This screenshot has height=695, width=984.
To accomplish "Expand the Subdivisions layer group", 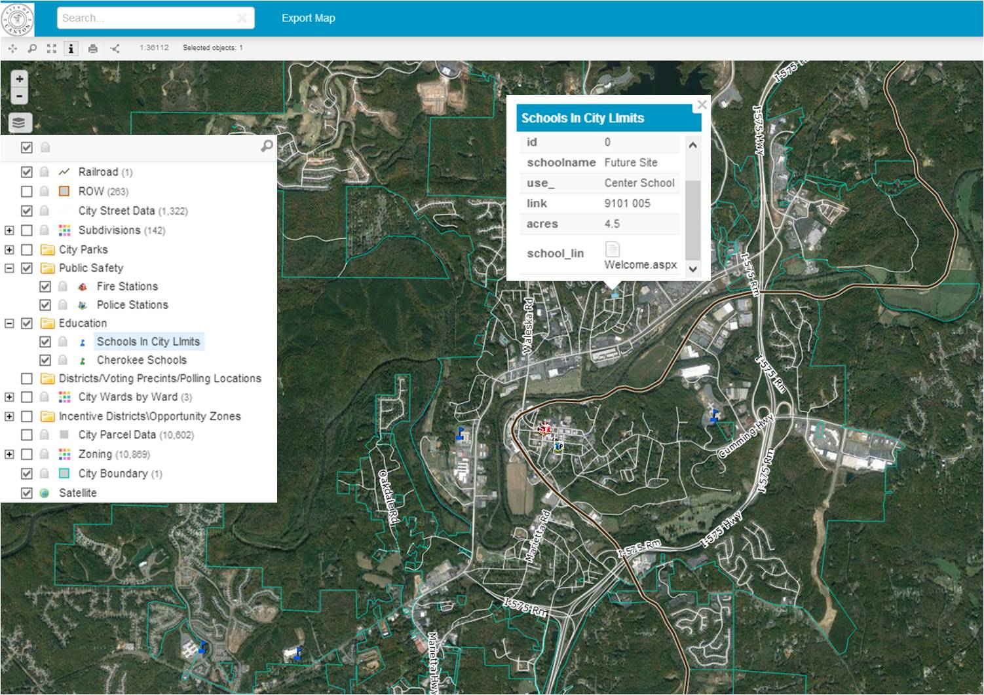I will 9,230.
